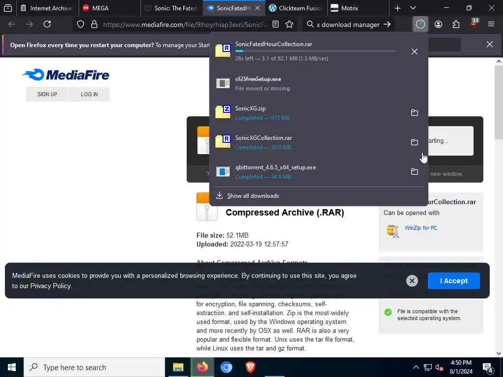Image resolution: width=503 pixels, height=377 pixels.
Task: Click the MediaFire logo
Action: click(x=66, y=75)
